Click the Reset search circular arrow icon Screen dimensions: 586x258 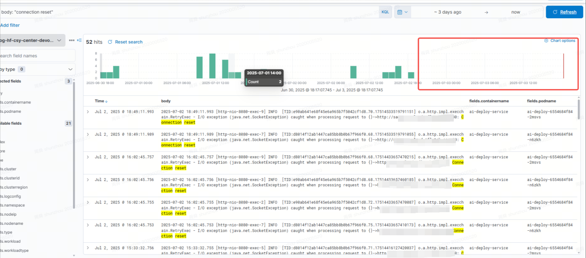pos(110,42)
